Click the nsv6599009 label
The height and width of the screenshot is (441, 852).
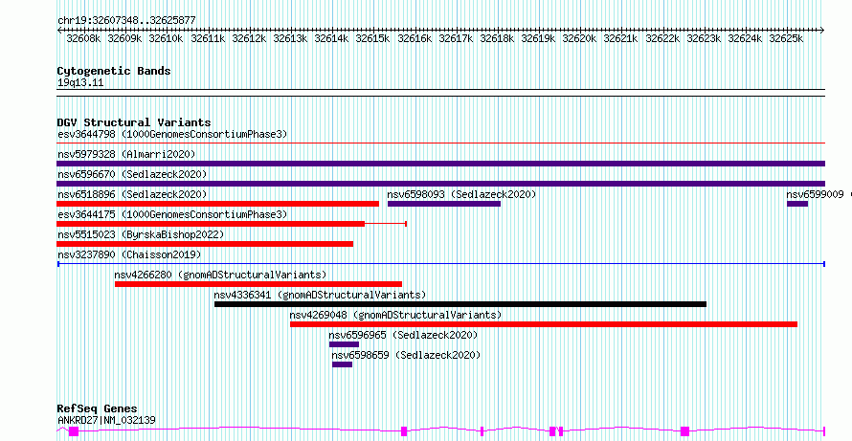tap(815, 194)
